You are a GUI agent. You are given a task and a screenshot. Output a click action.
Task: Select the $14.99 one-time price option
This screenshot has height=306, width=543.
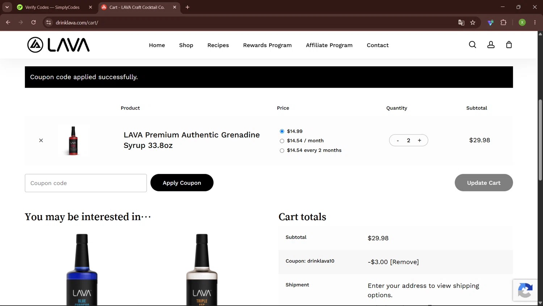282,131
